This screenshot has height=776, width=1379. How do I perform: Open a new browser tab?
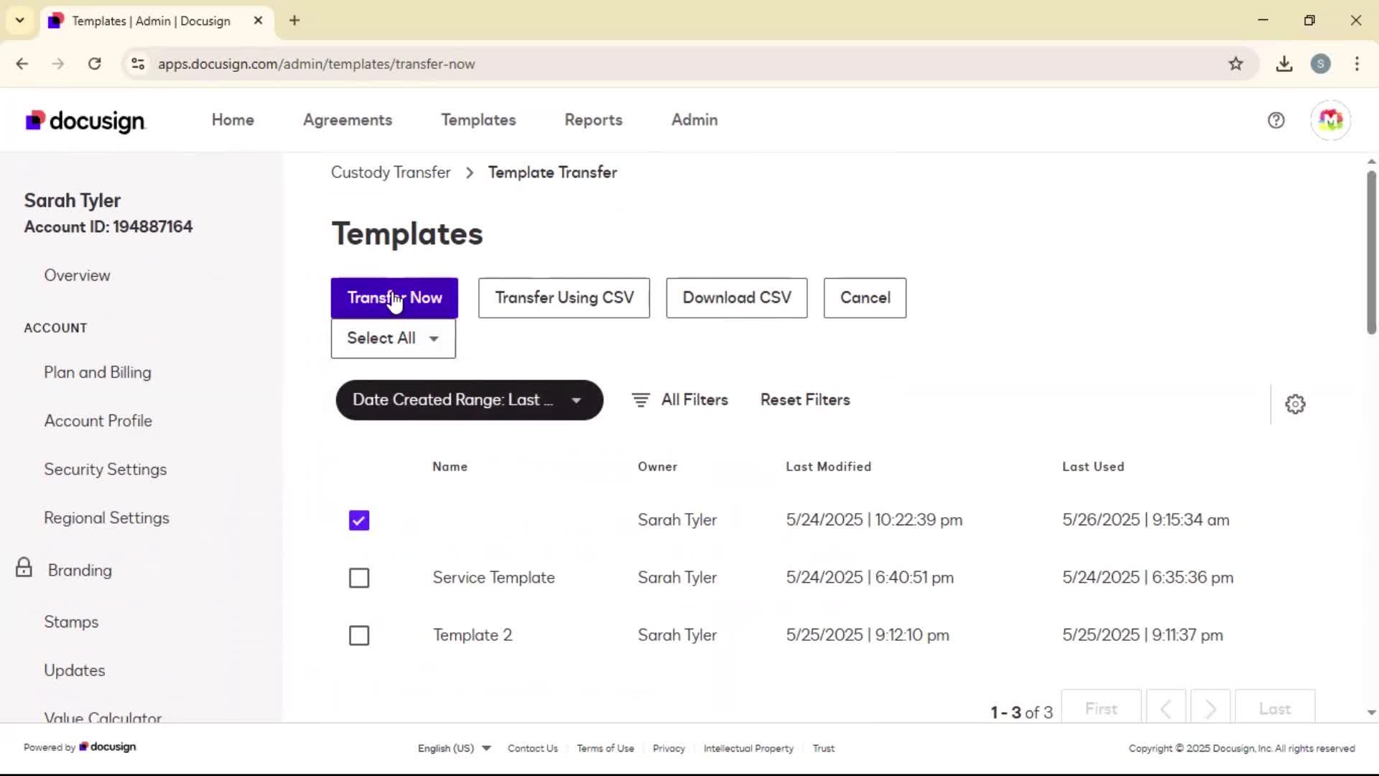294,21
